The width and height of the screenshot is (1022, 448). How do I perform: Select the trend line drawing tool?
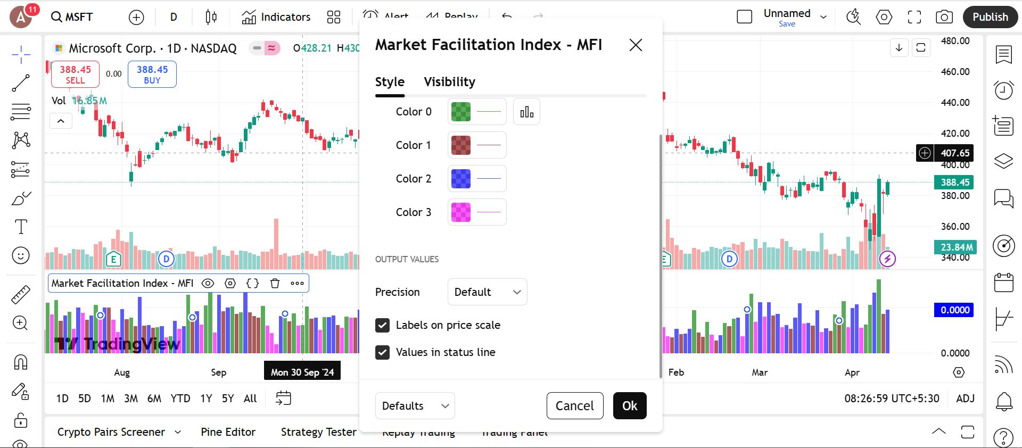(21, 83)
